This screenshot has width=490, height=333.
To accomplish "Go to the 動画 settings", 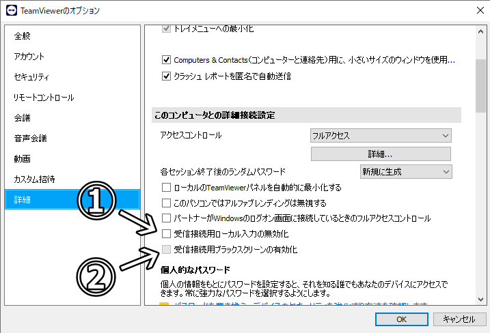I will (72, 158).
